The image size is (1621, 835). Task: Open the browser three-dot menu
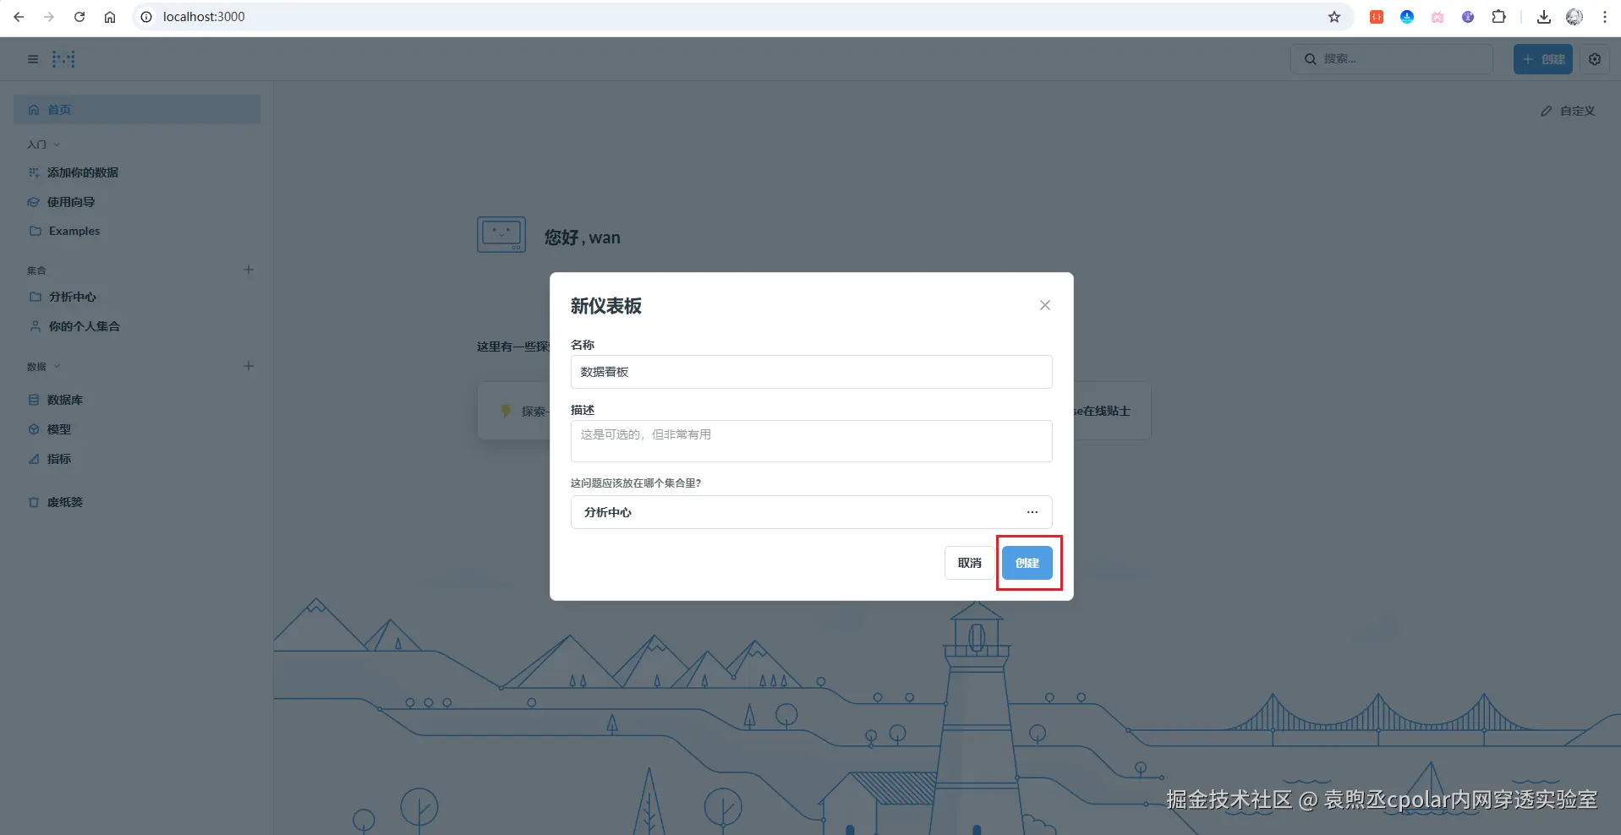1605,17
